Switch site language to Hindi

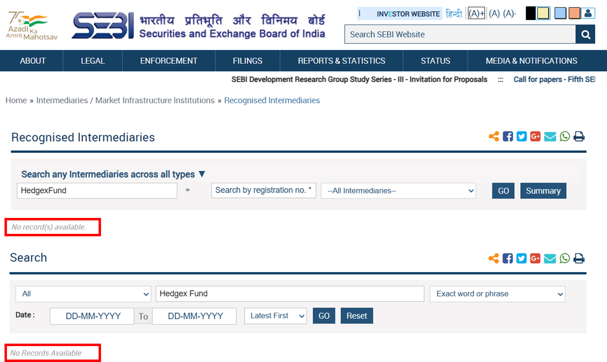click(454, 13)
